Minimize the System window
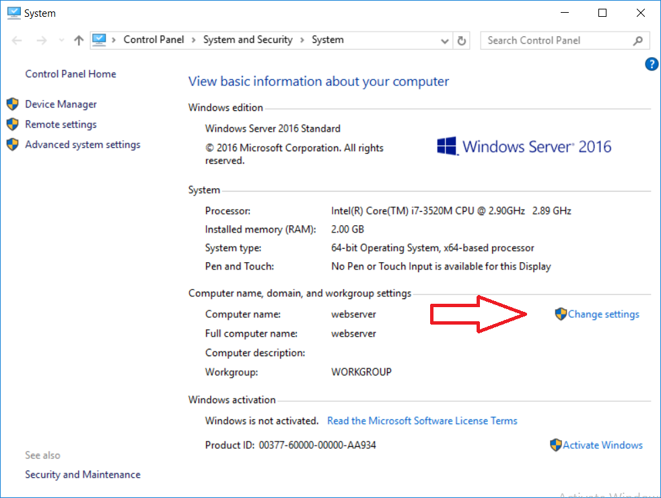Viewport: 661px width, 498px height. tap(565, 13)
